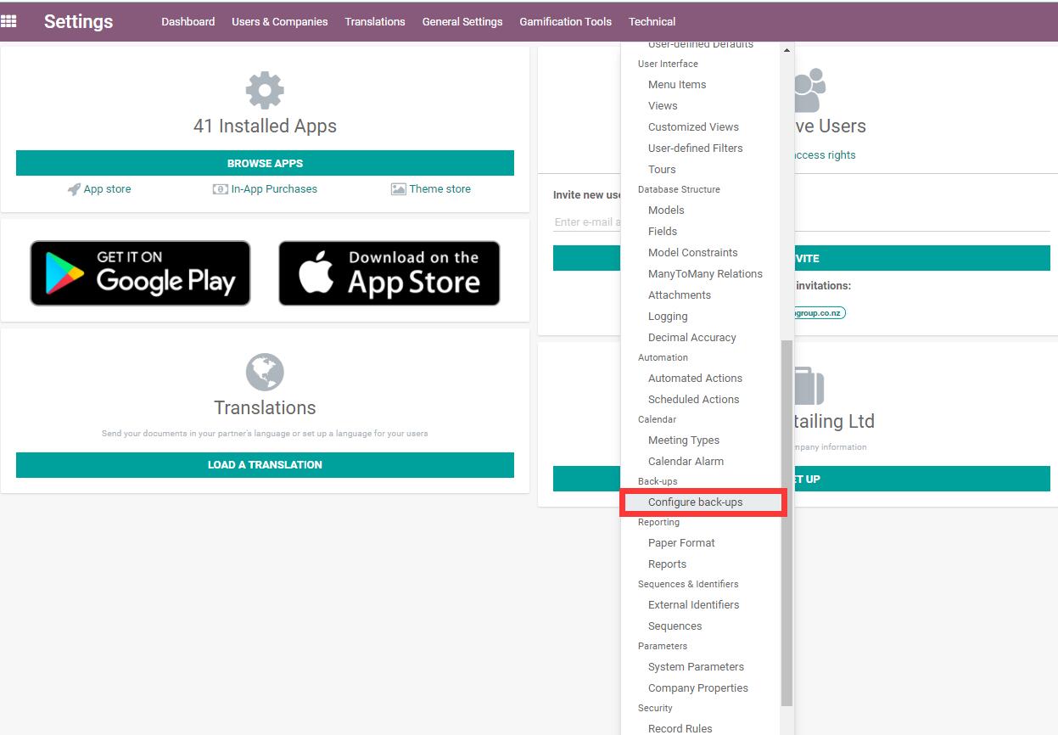This screenshot has width=1058, height=735.
Task: Open the Get it on Google Play badge
Action: (x=140, y=273)
